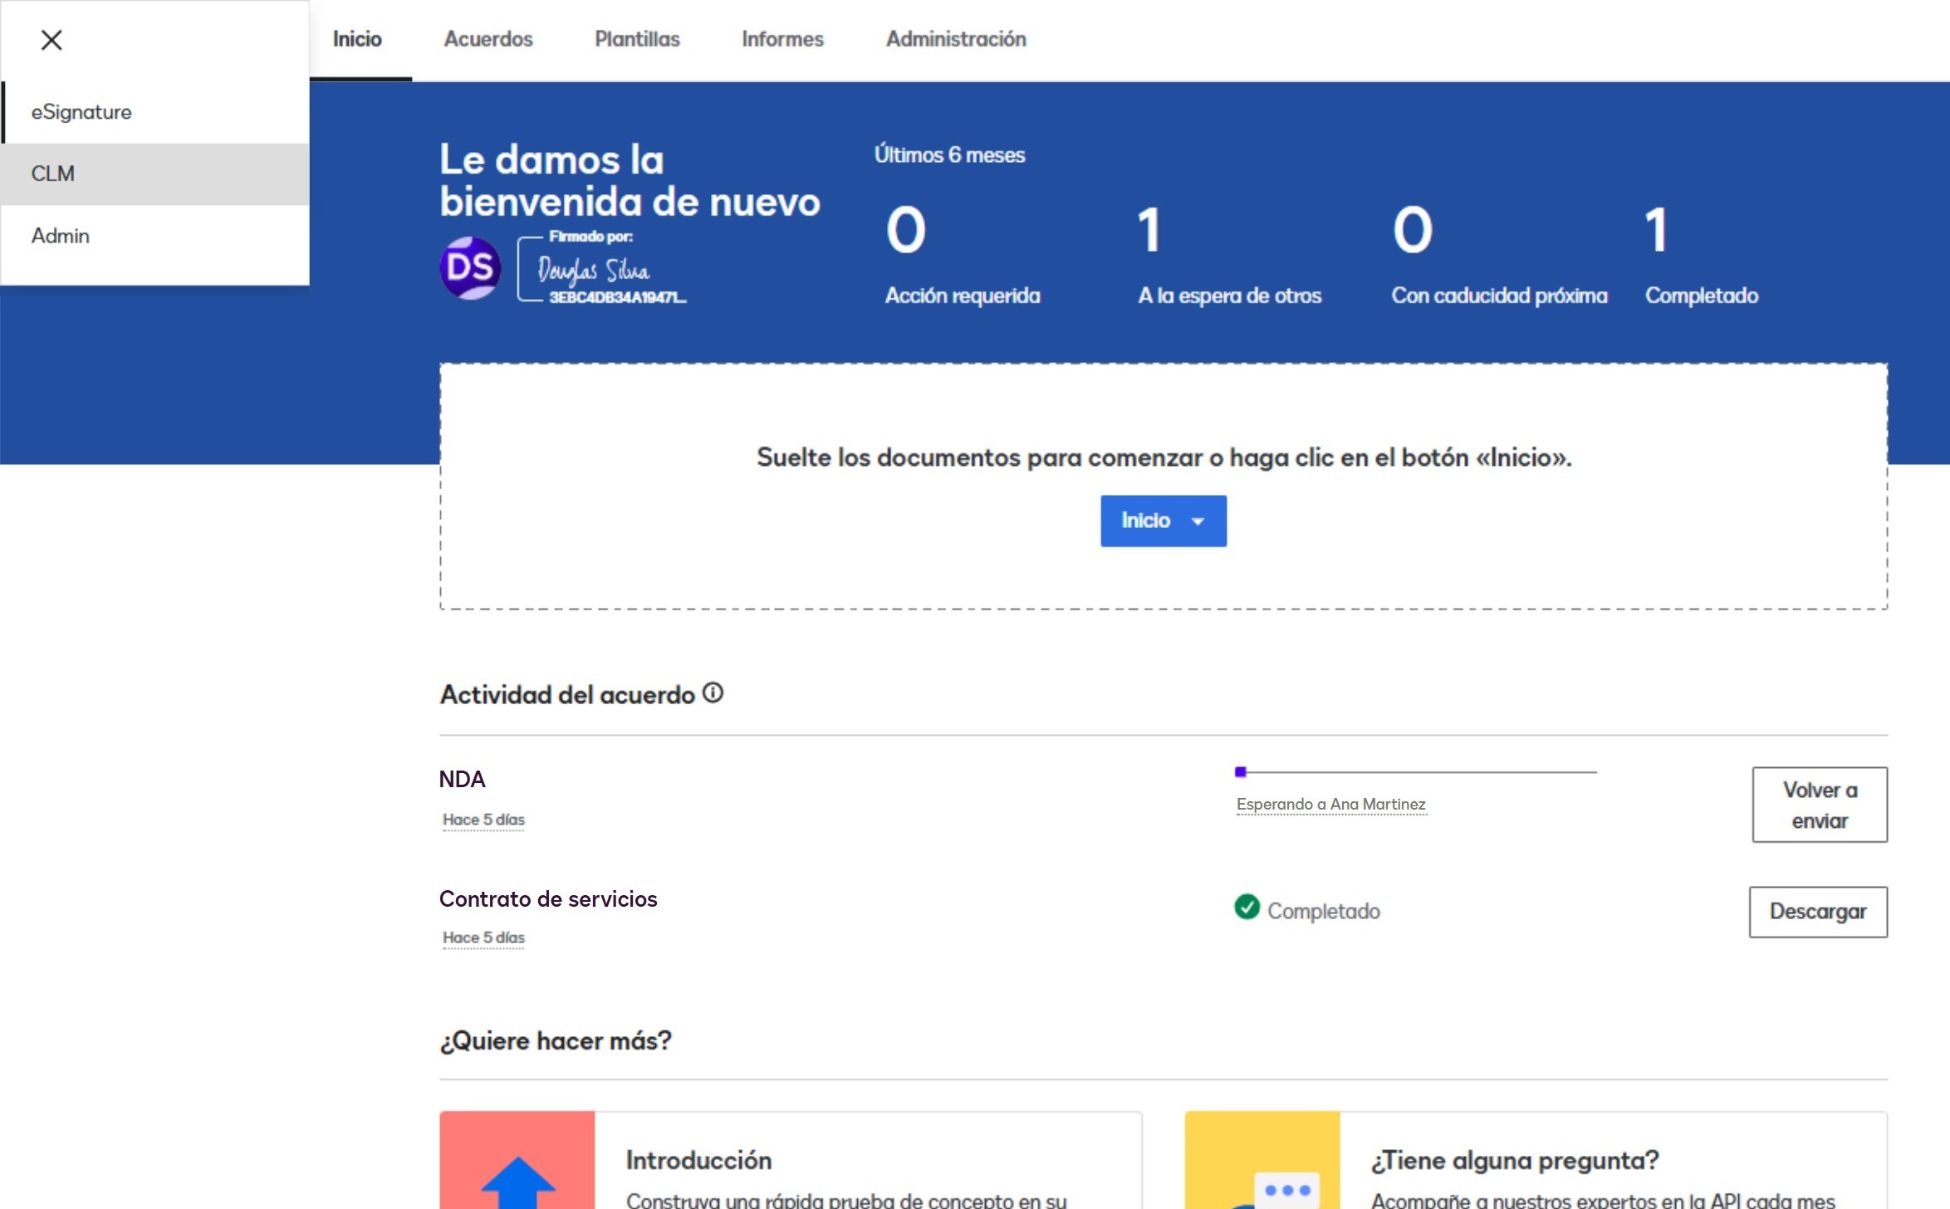This screenshot has height=1209, width=1950.
Task: Open the Administración tab
Action: coord(956,39)
